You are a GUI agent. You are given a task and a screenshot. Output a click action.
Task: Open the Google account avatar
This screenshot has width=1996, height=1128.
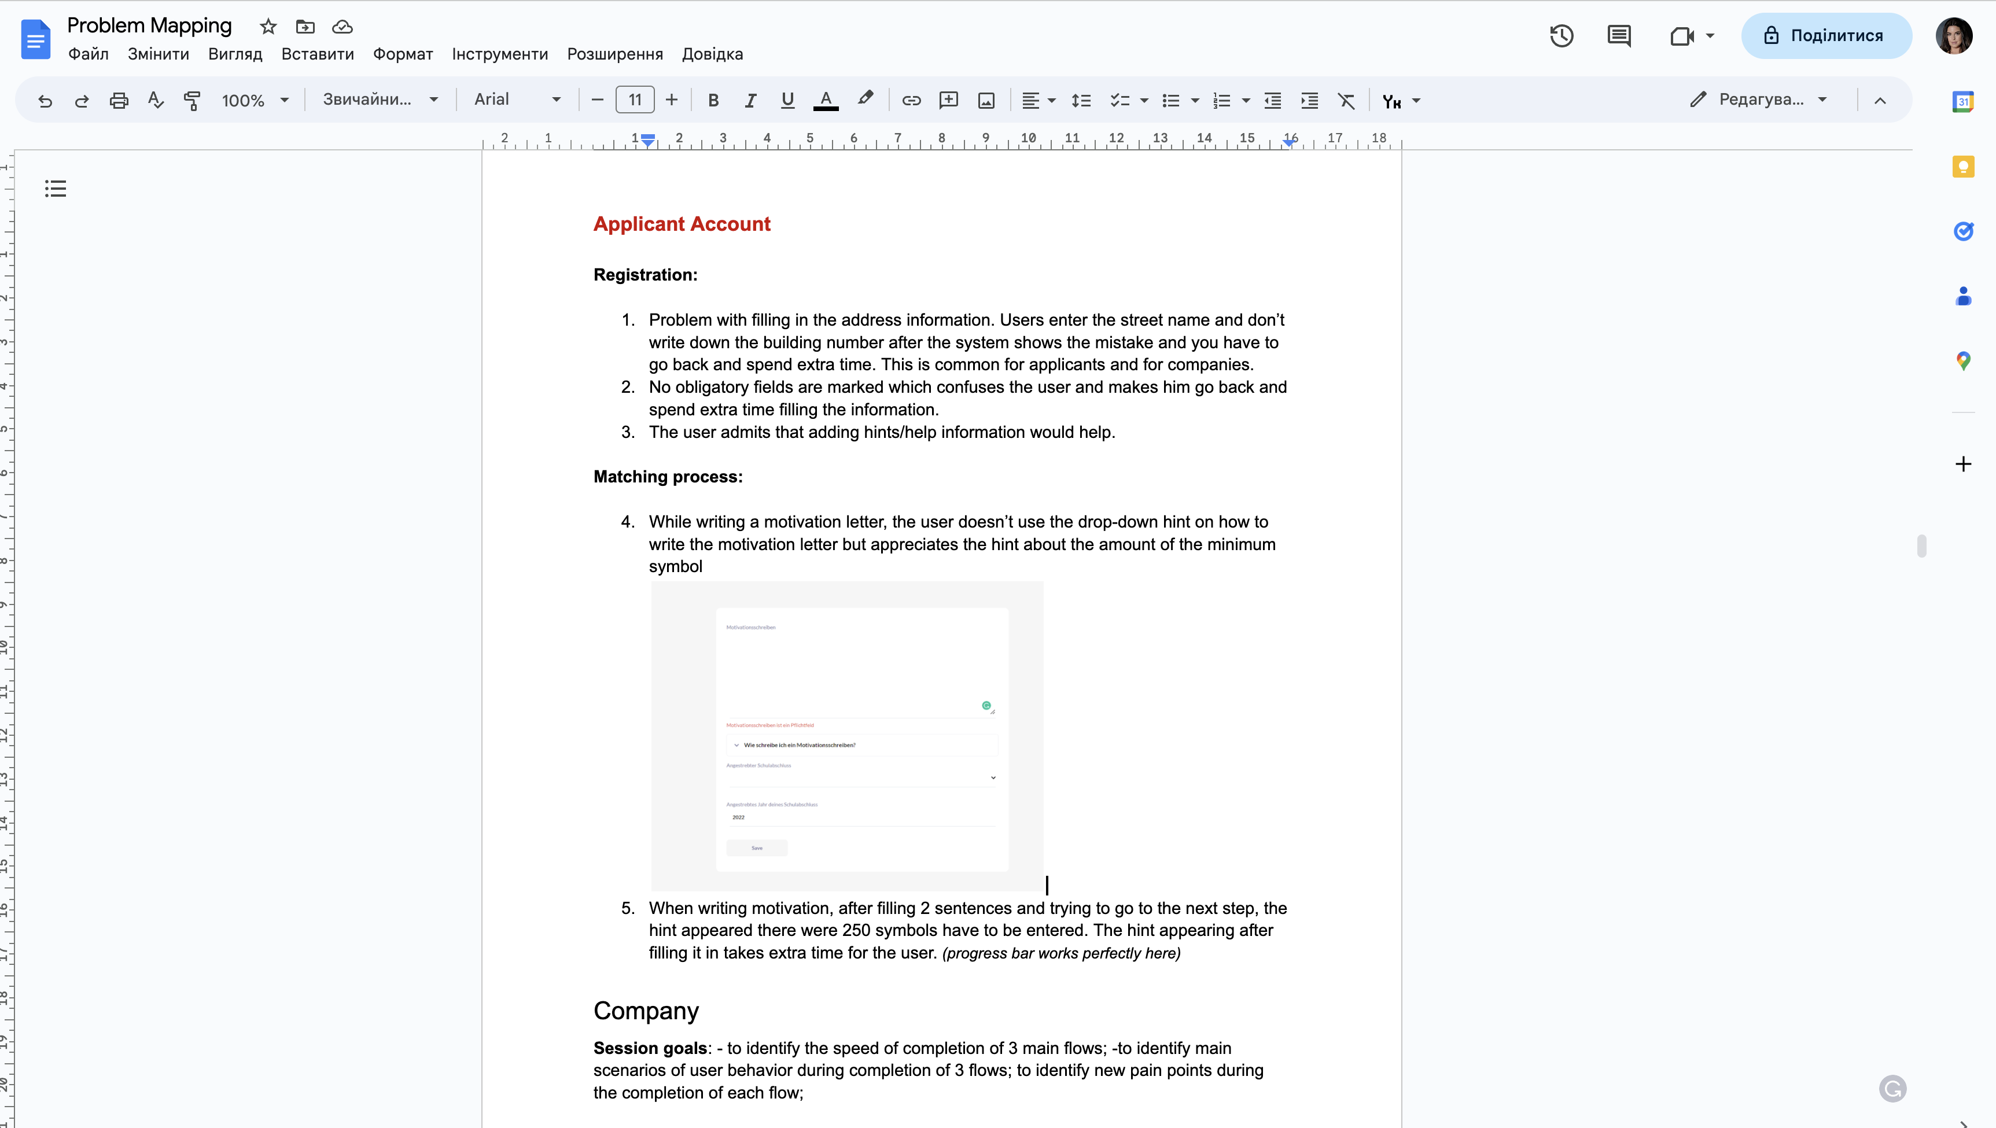point(1953,36)
